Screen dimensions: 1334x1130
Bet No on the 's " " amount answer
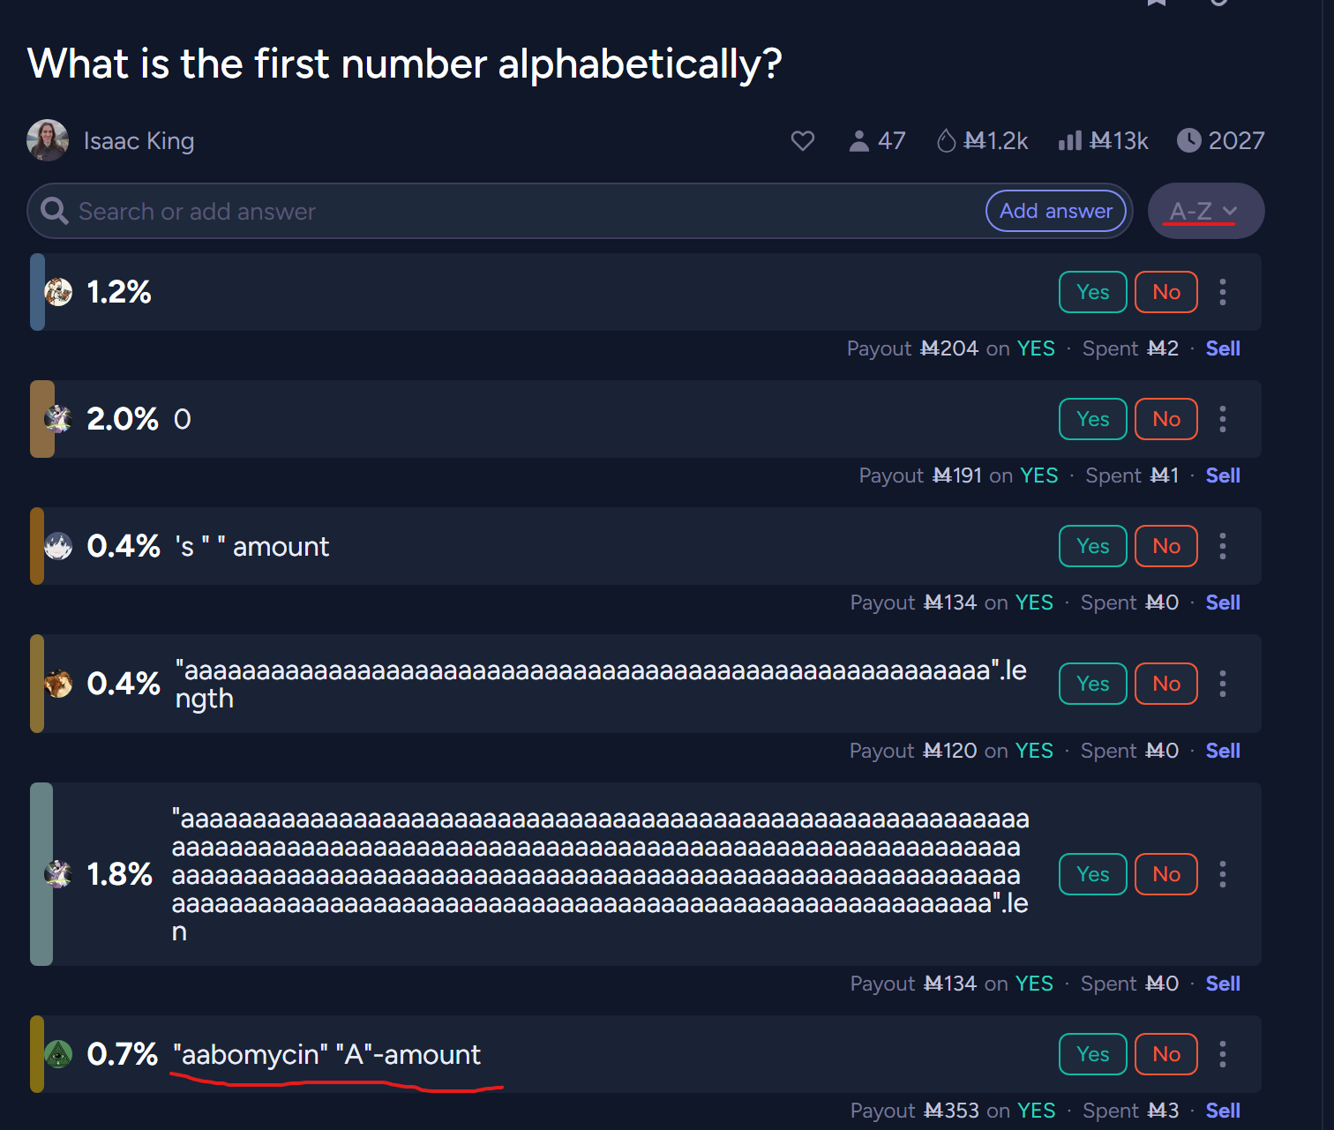coord(1165,546)
